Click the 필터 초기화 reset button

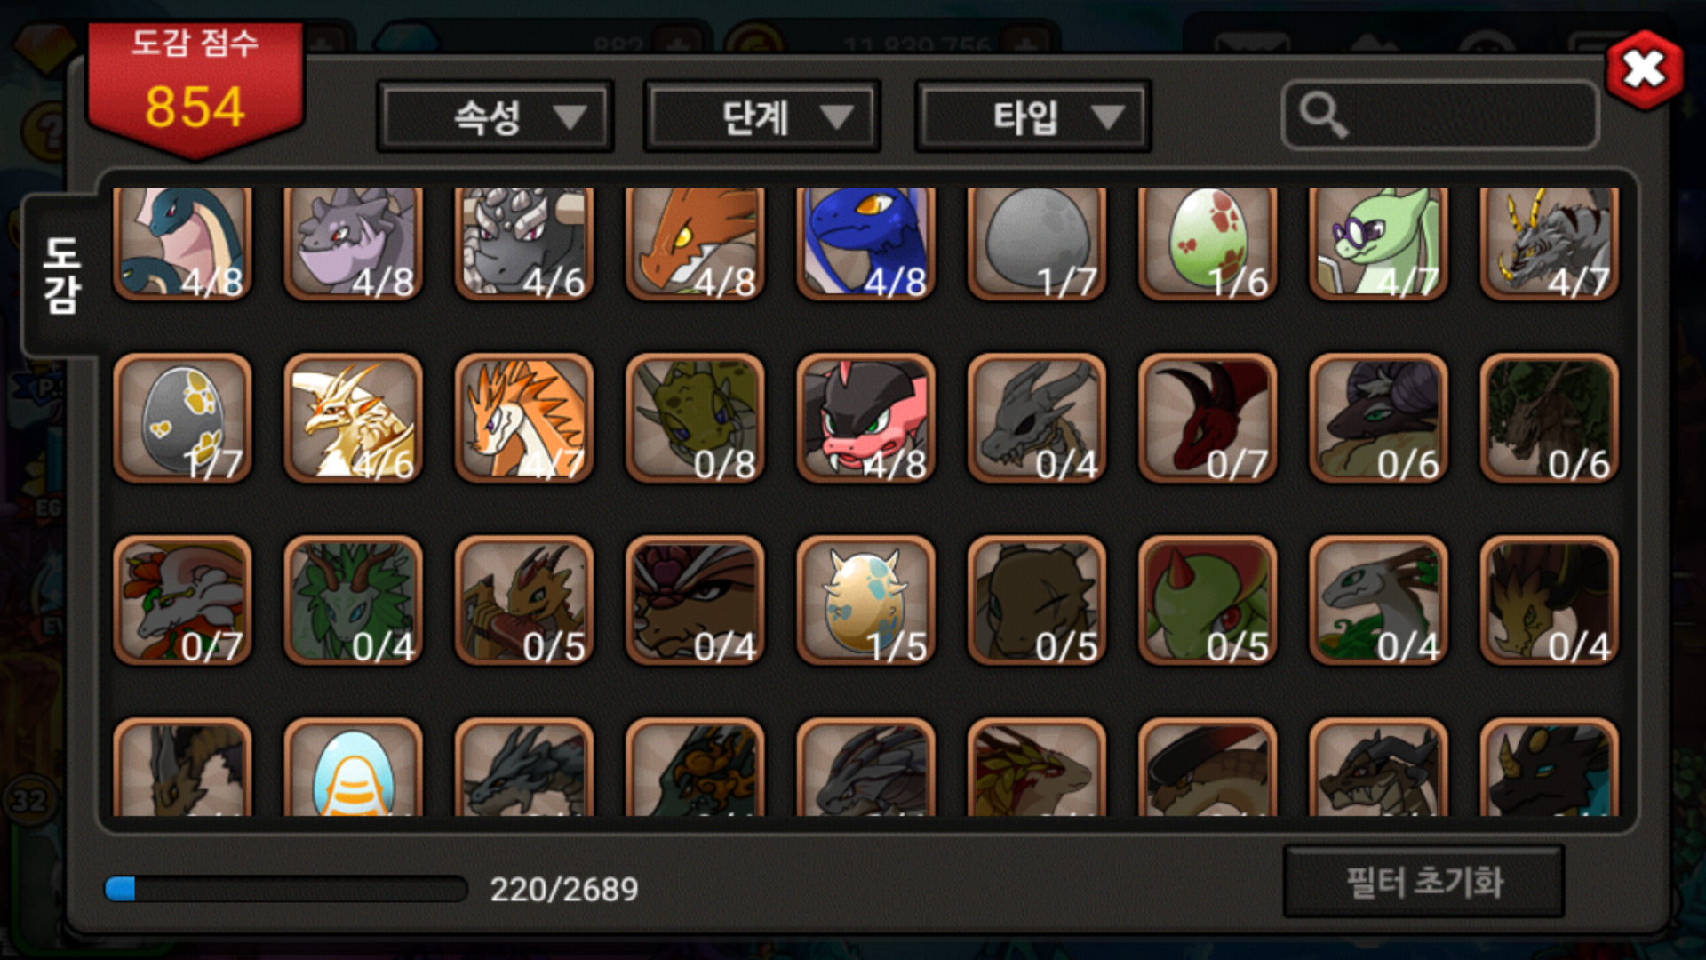[x=1424, y=882]
